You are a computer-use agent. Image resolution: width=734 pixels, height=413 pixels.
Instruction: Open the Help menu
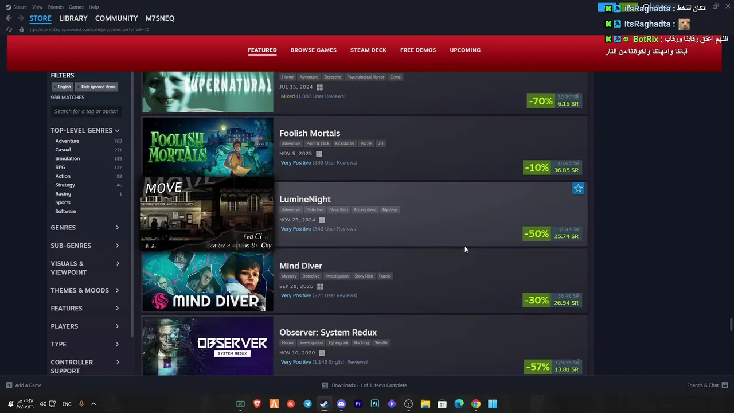(x=93, y=7)
